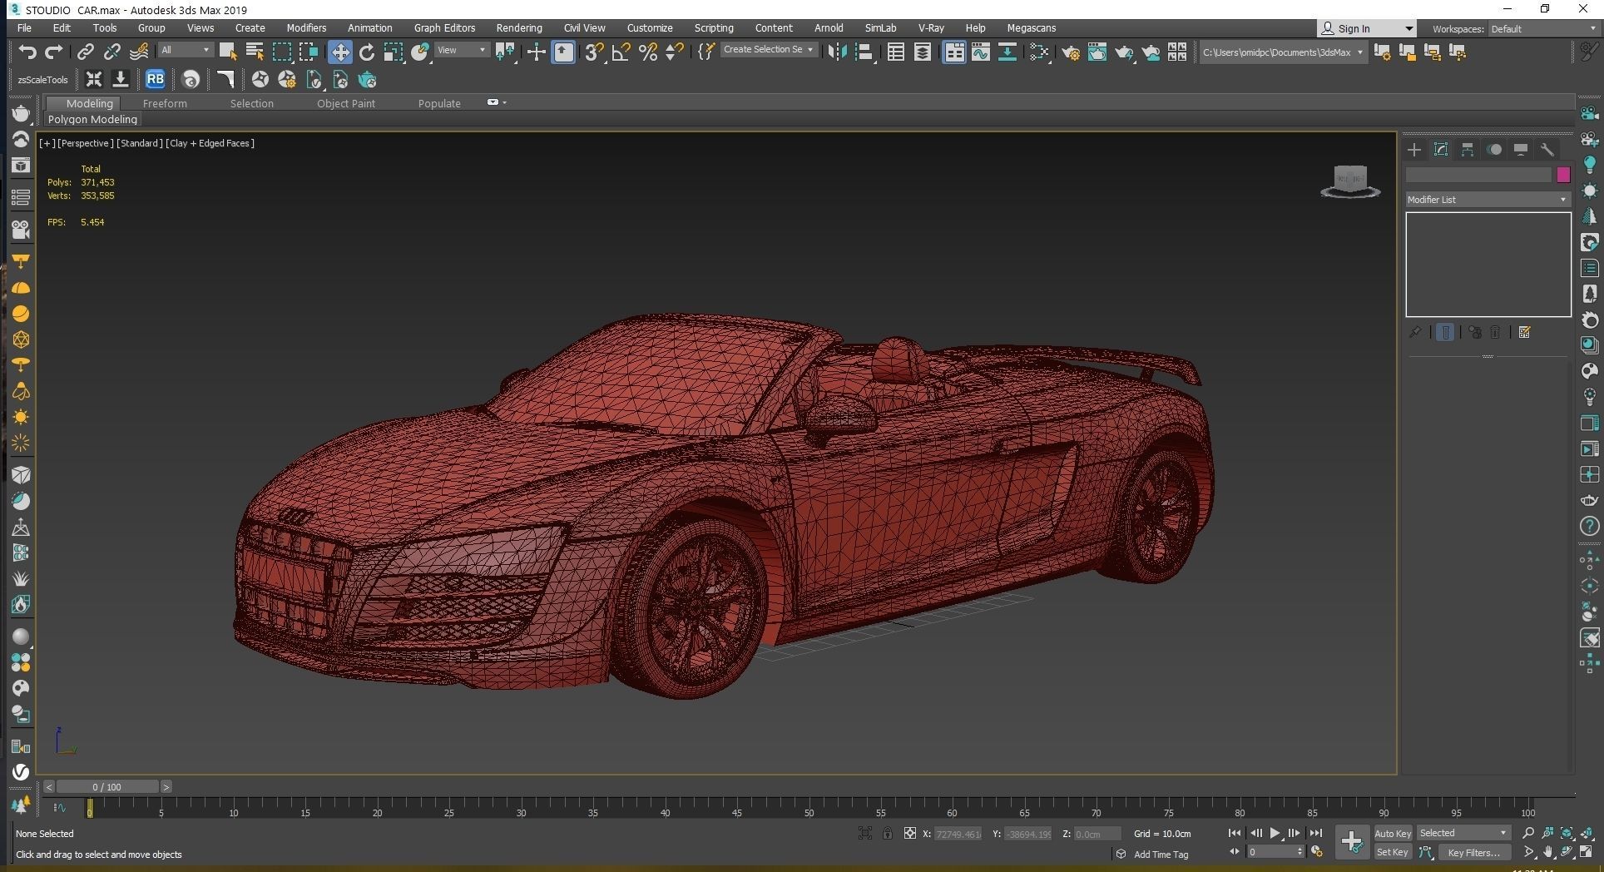Viewport: 1604px width, 872px height.
Task: Click the Unlink Selection icon
Action: pyautogui.click(x=111, y=52)
